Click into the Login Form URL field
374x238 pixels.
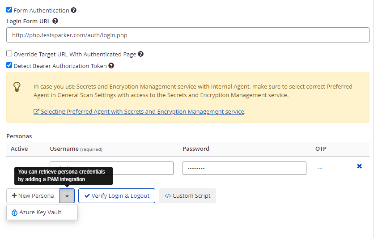pyautogui.click(x=187, y=35)
